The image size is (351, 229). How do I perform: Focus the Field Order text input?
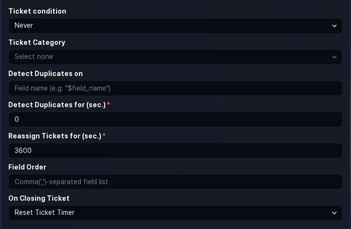point(175,182)
